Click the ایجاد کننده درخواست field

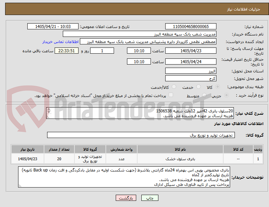(x=148, y=42)
